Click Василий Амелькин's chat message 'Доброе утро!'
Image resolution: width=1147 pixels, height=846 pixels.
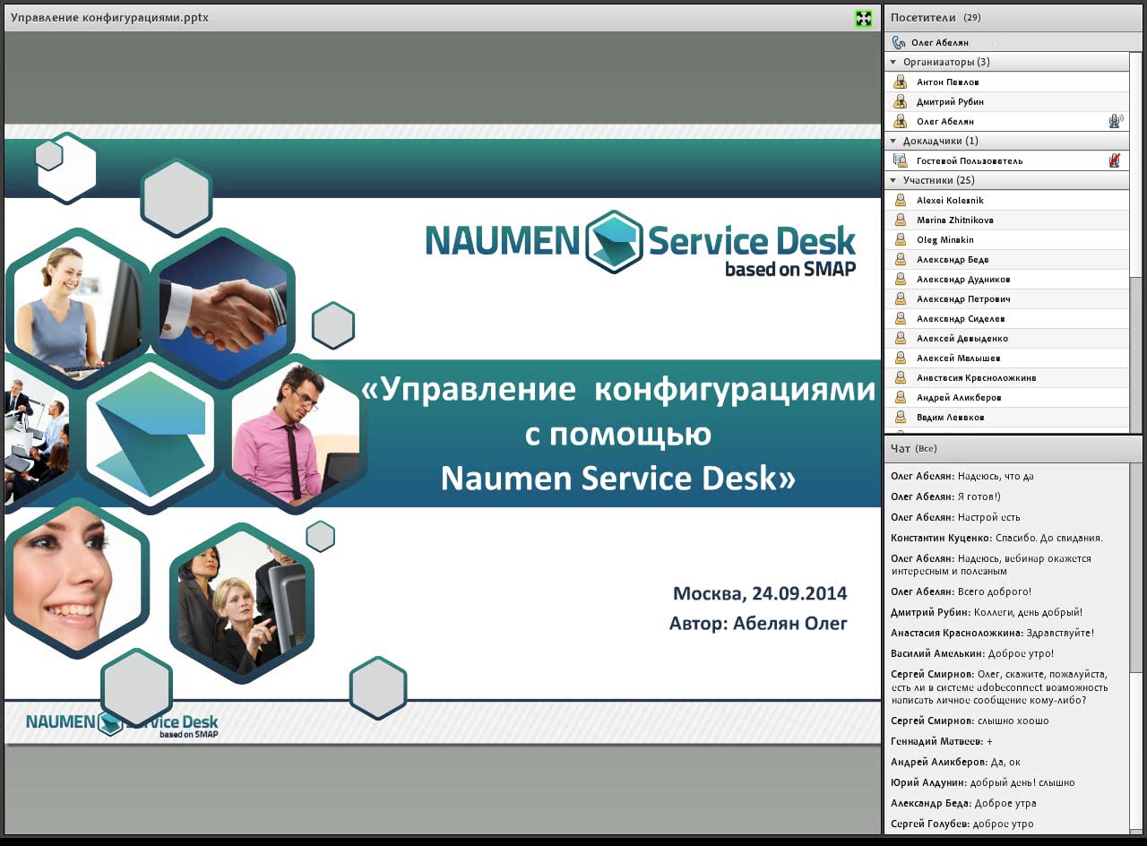pos(972,653)
